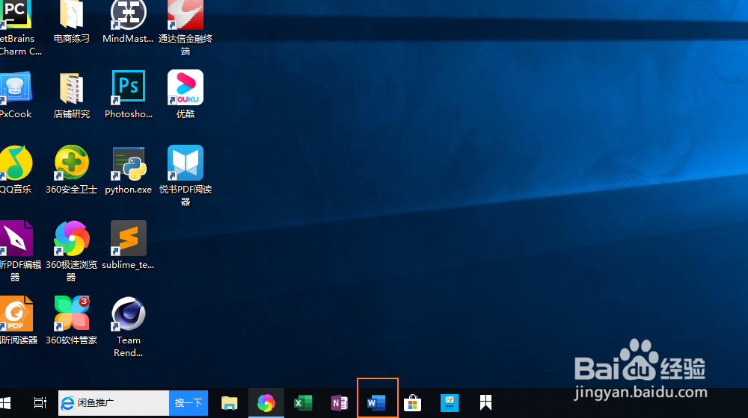Open the 360安全卫士 shortcut
748x418 pixels.
point(72,163)
